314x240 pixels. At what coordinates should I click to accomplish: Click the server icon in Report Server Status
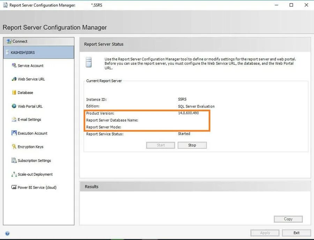[89, 62]
